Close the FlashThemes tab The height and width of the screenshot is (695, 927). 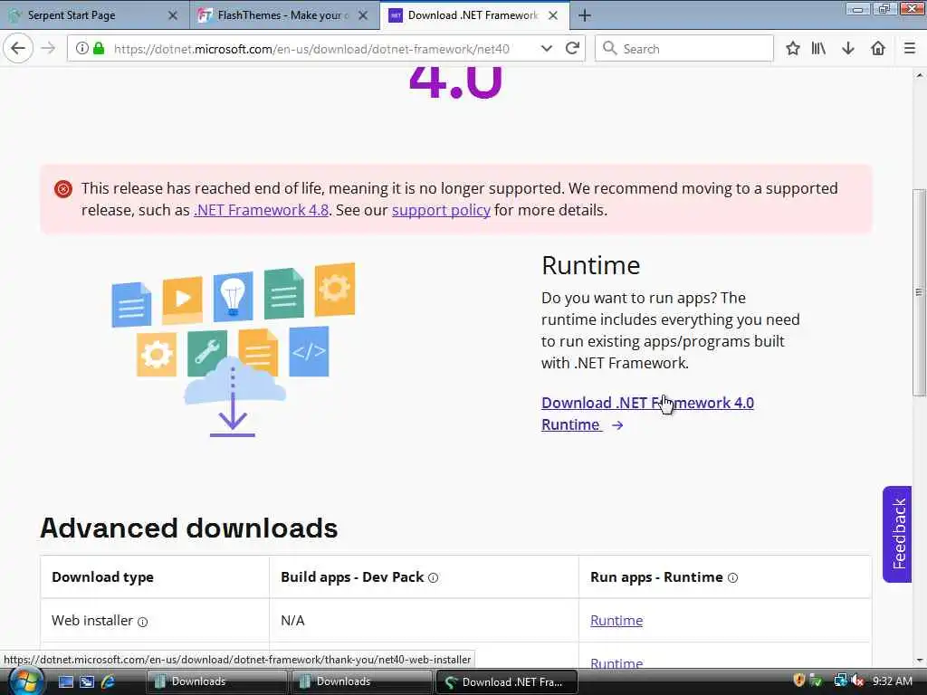363,15
